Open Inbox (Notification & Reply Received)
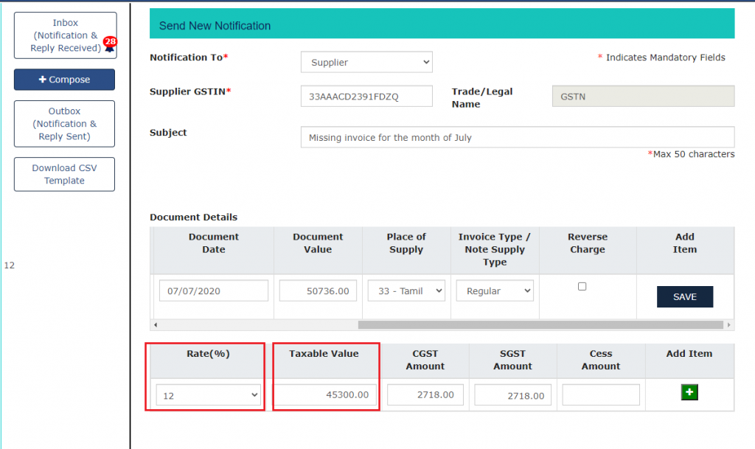Image resolution: width=755 pixels, height=449 pixels. click(x=66, y=35)
